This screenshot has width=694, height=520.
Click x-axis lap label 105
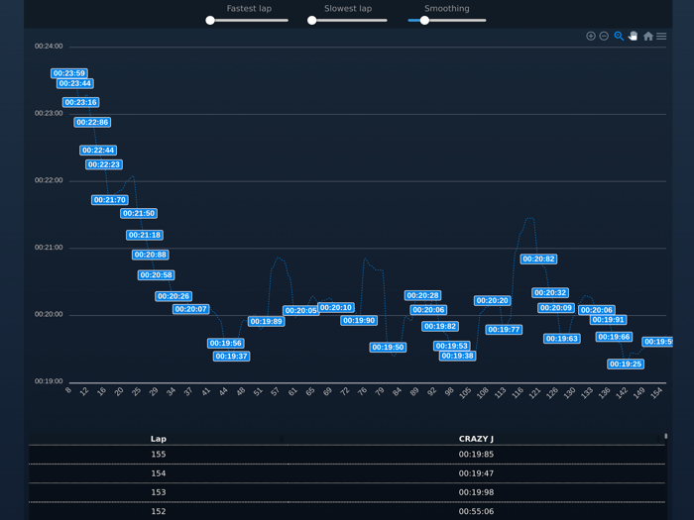[x=465, y=392]
